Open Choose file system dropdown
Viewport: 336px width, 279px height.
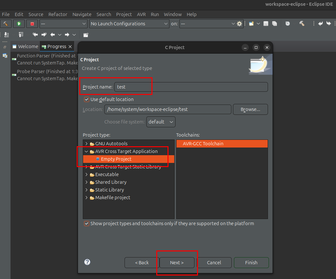pyautogui.click(x=161, y=122)
